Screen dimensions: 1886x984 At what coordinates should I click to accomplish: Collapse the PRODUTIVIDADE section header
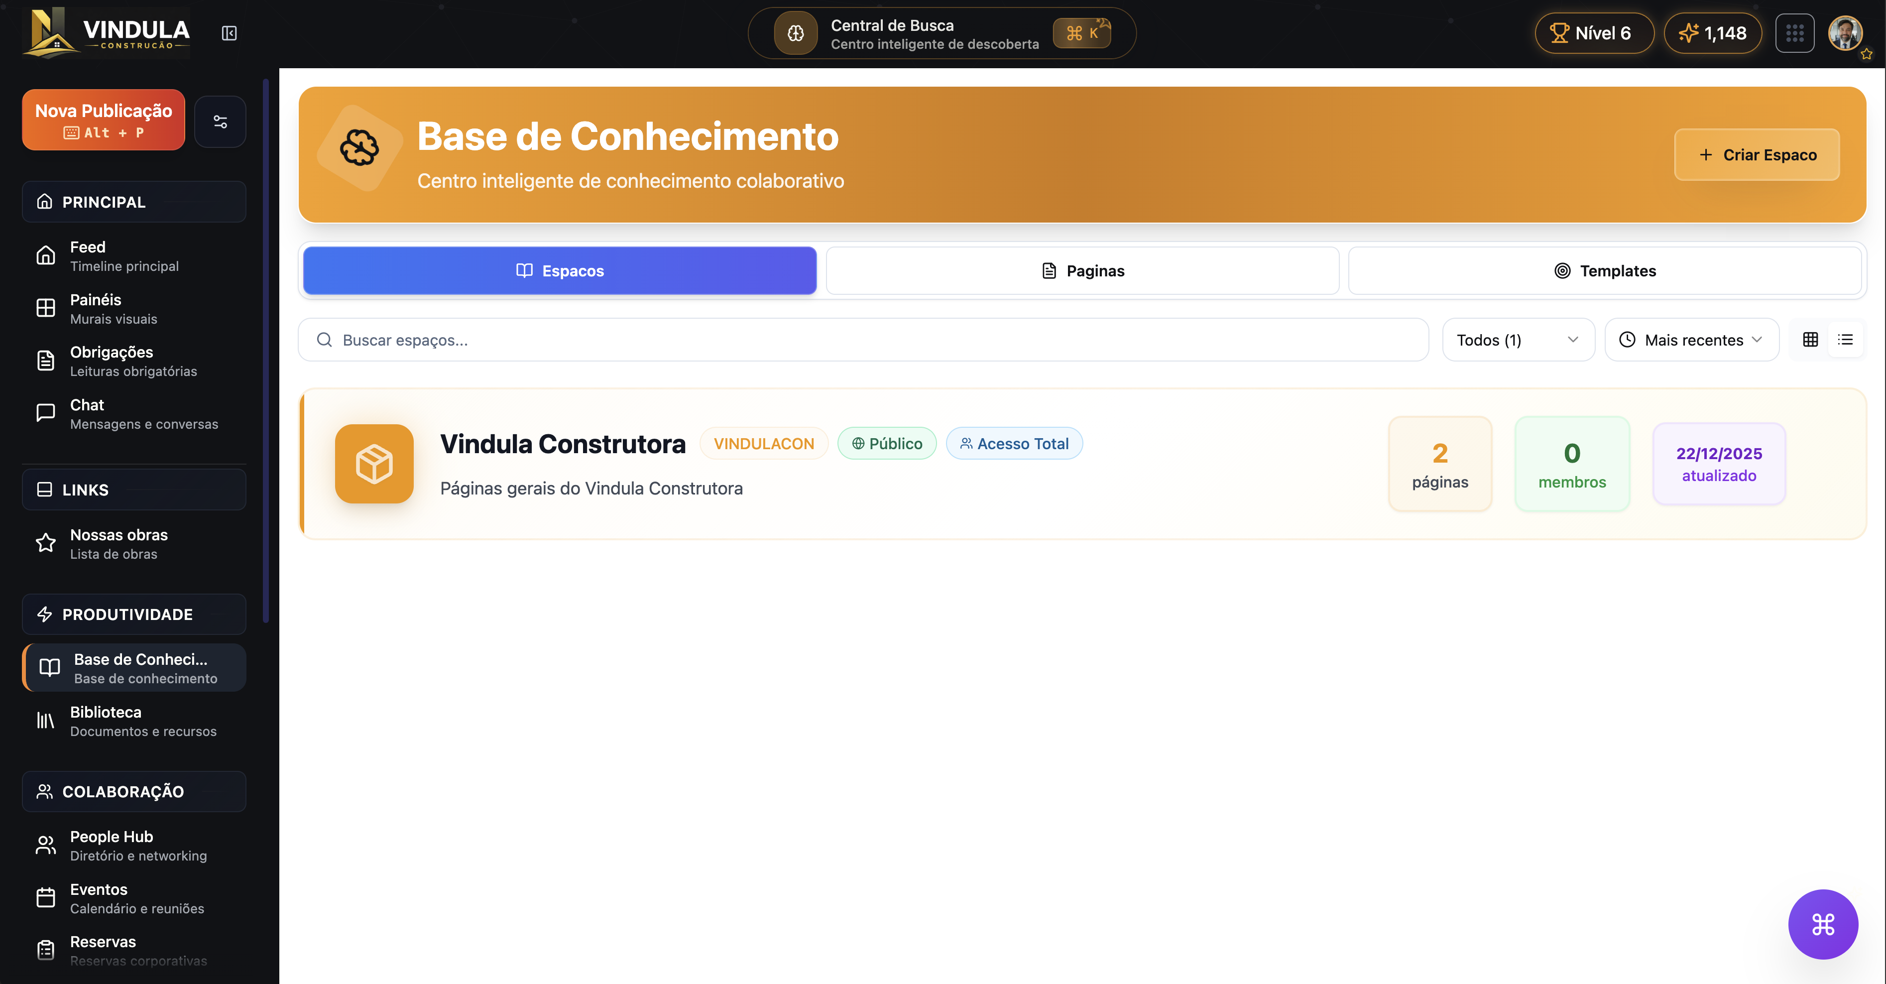(133, 615)
